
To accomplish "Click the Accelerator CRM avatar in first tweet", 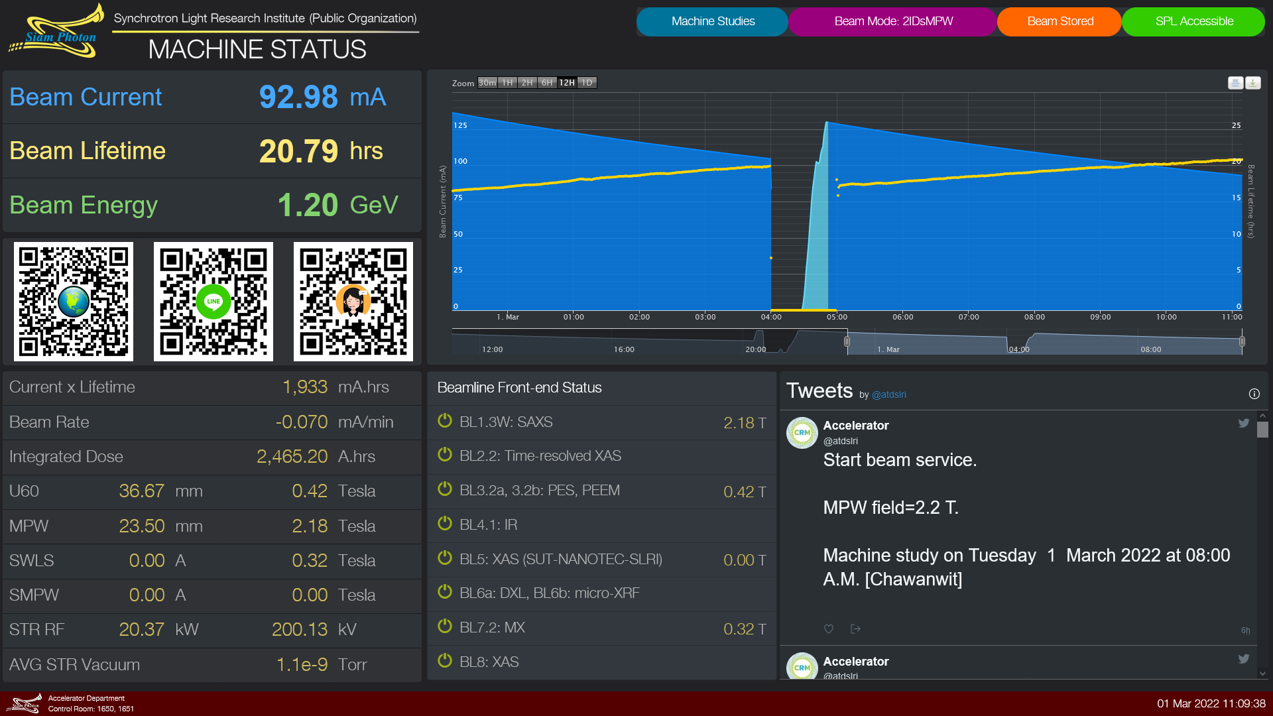I will click(802, 432).
